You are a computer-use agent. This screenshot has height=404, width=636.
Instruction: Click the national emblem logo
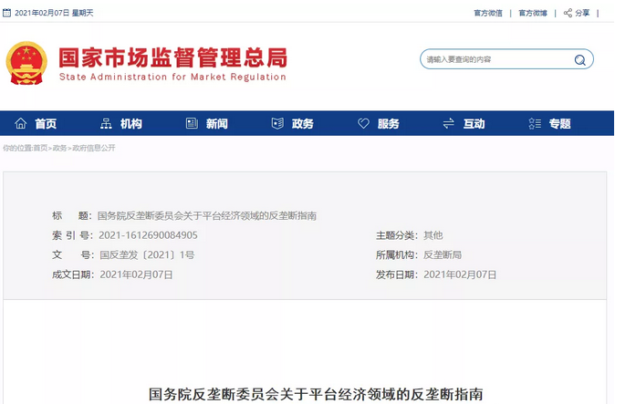26,63
